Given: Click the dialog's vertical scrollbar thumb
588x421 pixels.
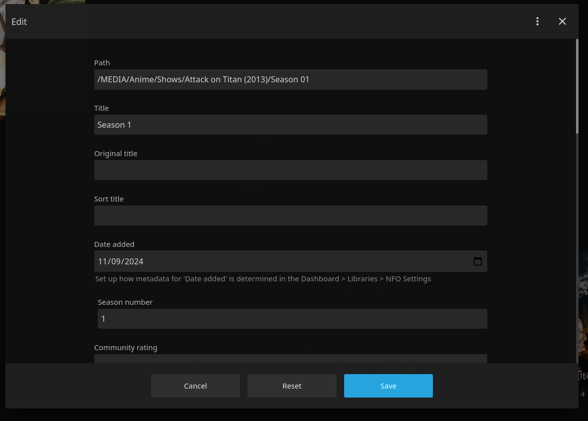Looking at the screenshot, I should point(577,85).
